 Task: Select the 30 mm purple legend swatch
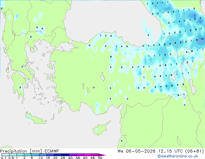click(72, 155)
